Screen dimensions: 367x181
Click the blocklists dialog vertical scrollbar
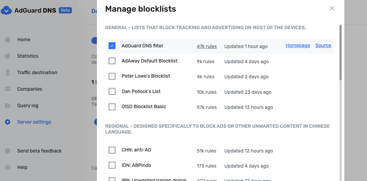tap(341, 53)
